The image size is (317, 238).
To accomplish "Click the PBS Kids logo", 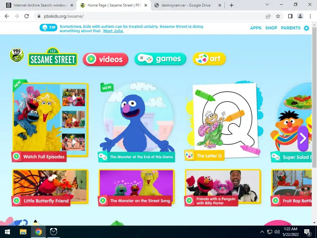I will [x=17, y=55].
